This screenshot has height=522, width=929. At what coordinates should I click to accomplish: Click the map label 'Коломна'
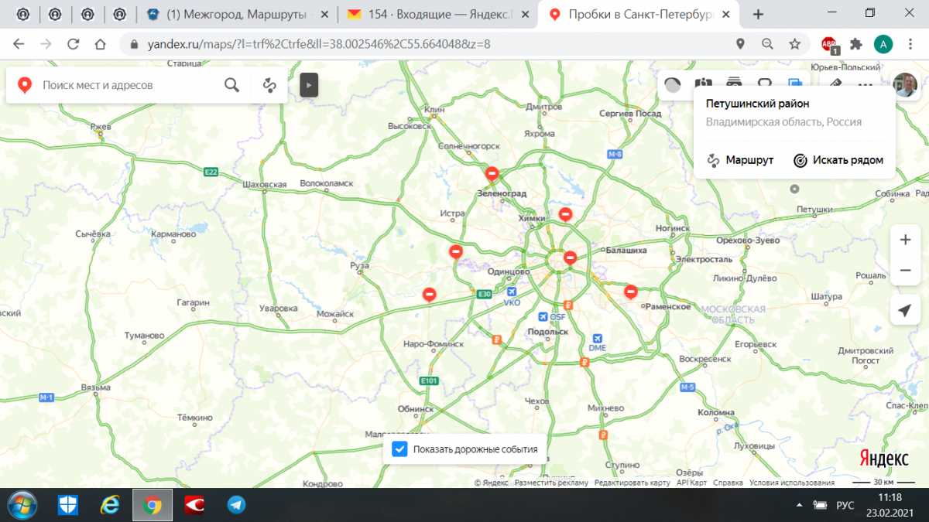pos(716,412)
